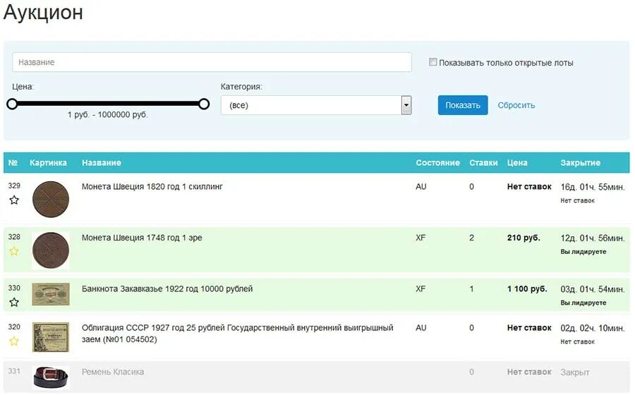
Task: Click the Картинка column header
Action: (48, 163)
